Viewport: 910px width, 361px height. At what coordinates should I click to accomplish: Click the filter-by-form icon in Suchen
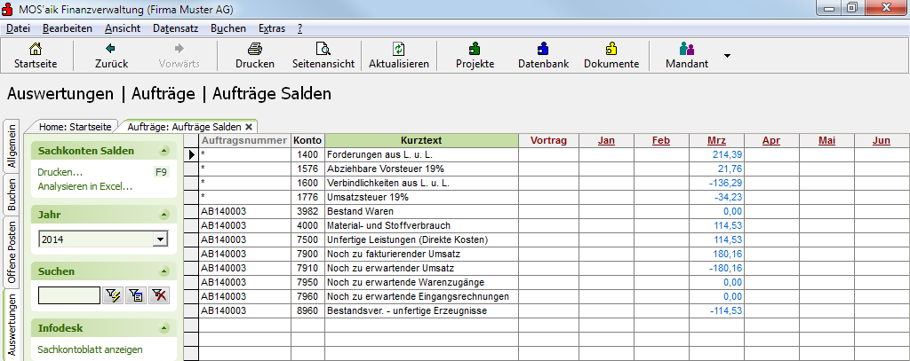136,295
